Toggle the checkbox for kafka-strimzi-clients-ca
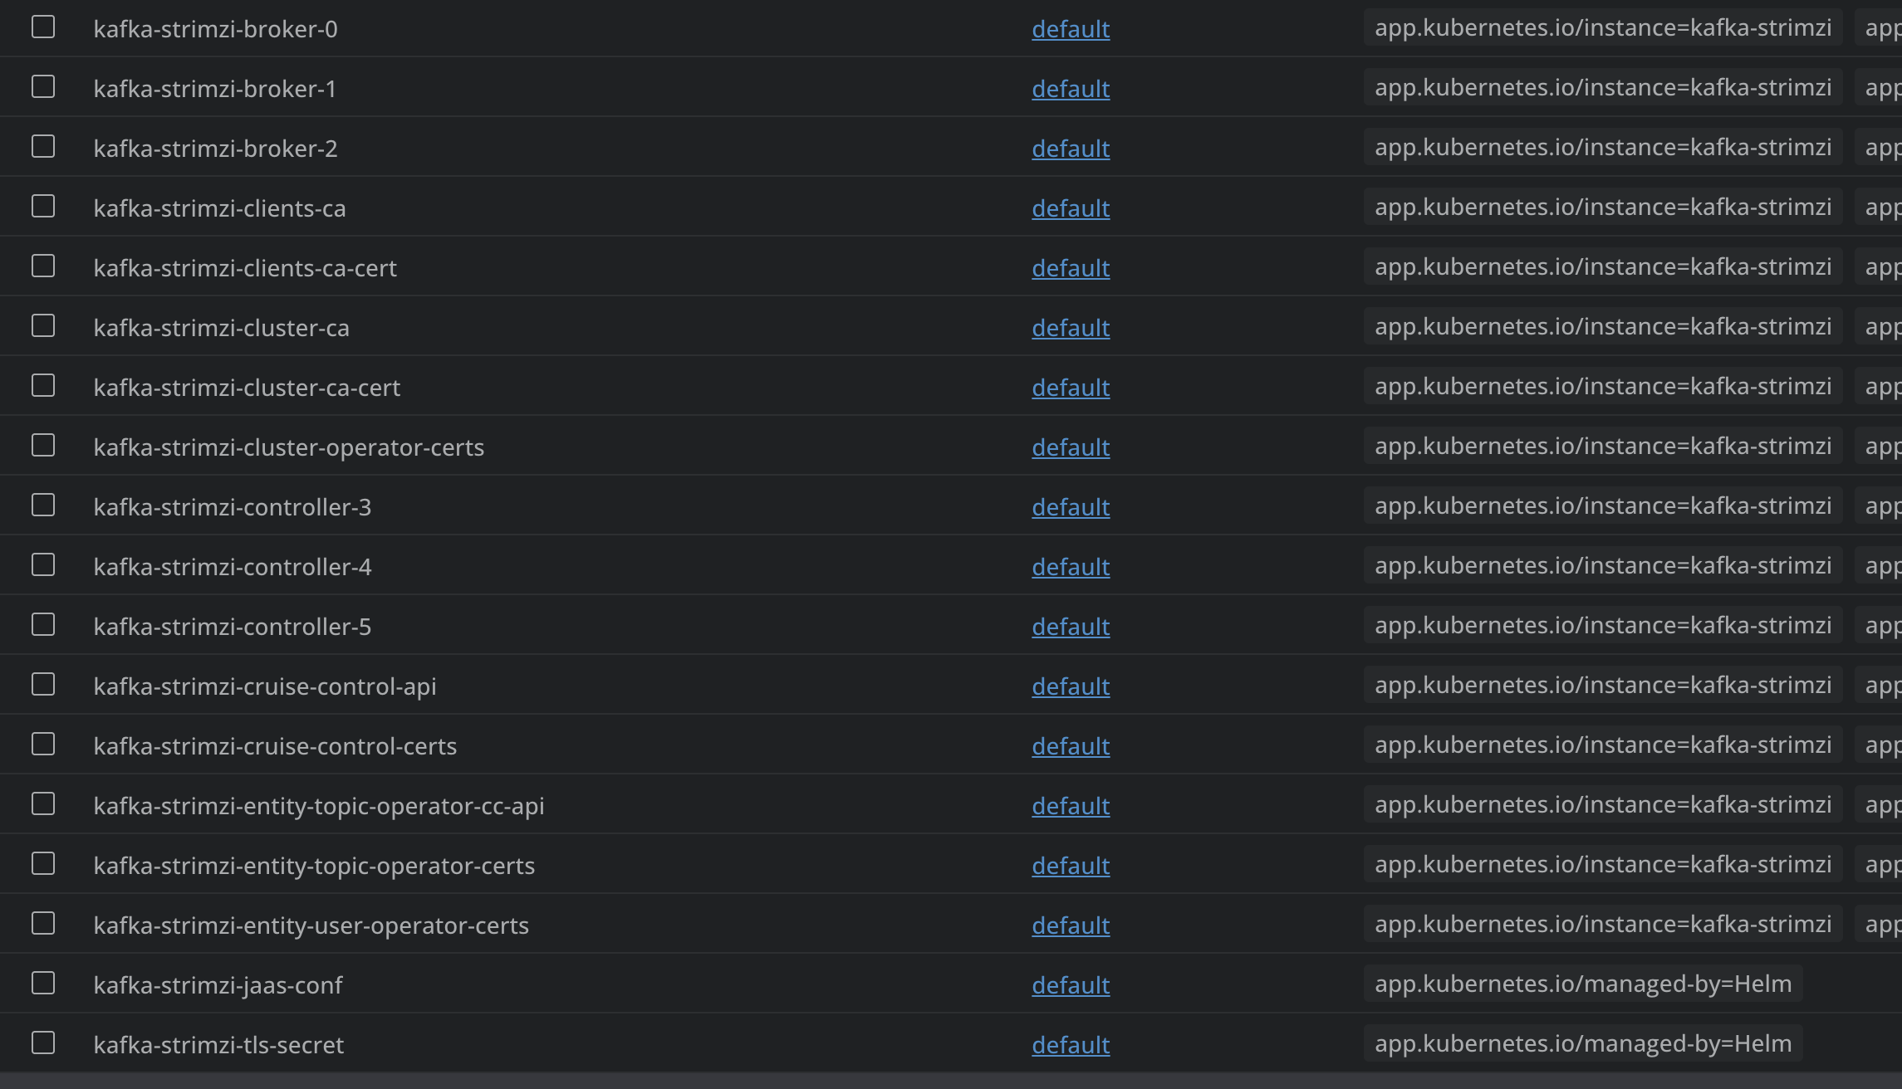1902x1089 pixels. pyautogui.click(x=43, y=207)
